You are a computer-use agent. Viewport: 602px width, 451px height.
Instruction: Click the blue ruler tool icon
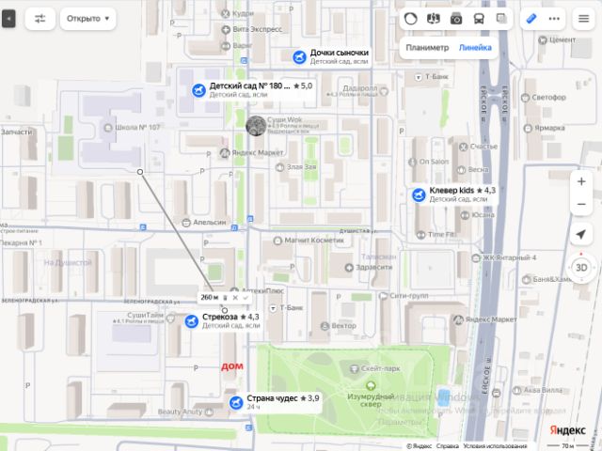pos(531,19)
